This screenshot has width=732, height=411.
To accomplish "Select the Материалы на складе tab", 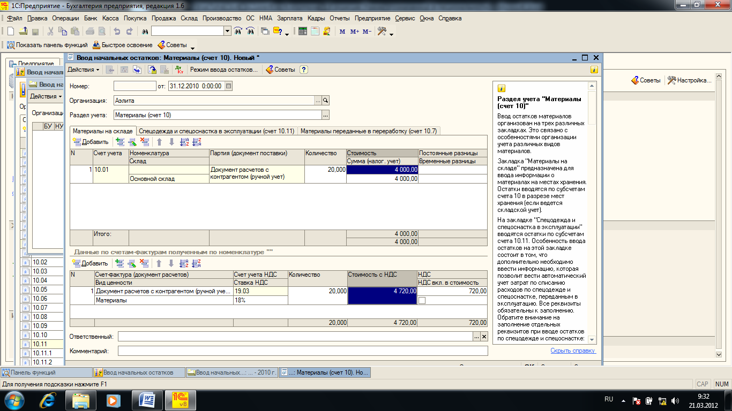I will pos(103,131).
